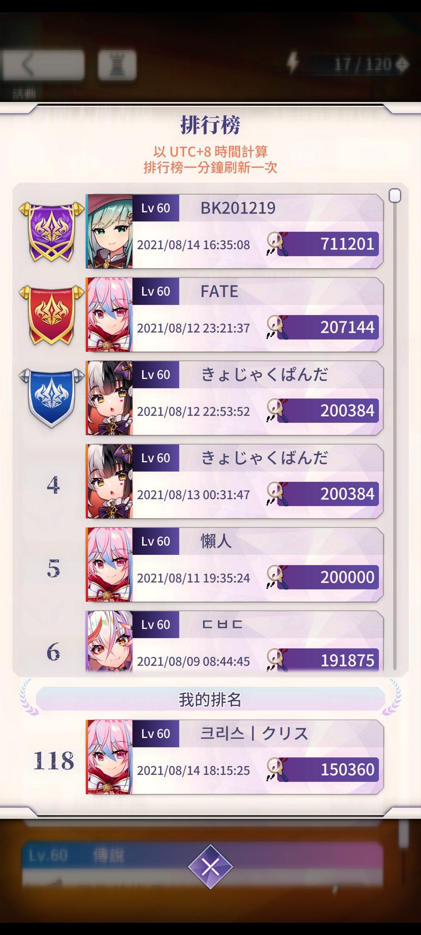
Task: Click the blurred tower icon button
Action: [x=117, y=65]
